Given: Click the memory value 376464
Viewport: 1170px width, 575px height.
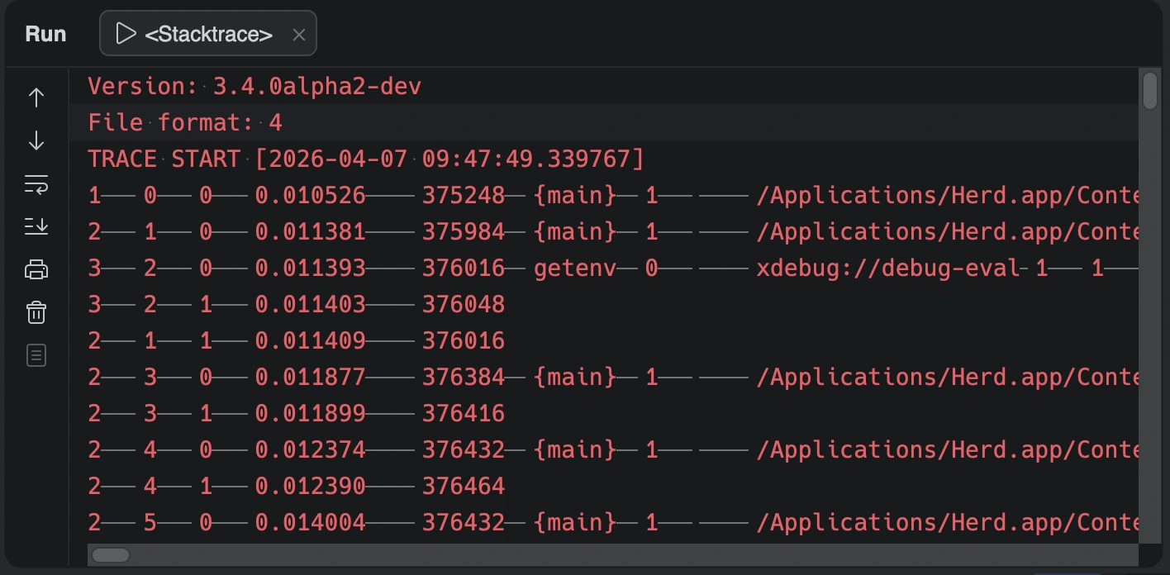Looking at the screenshot, I should coord(464,487).
